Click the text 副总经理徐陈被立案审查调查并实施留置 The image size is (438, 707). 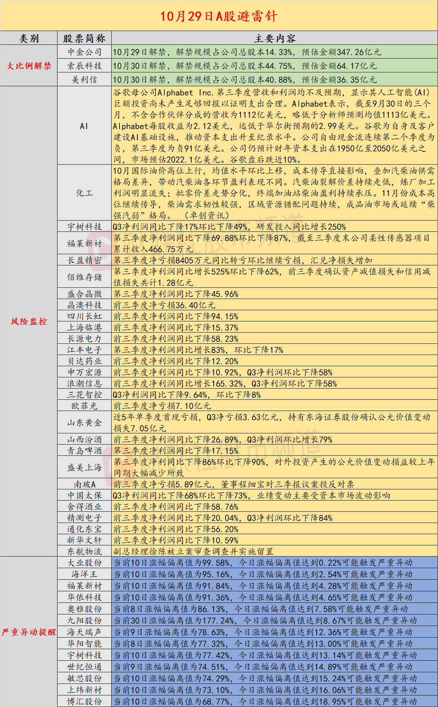coord(193,551)
